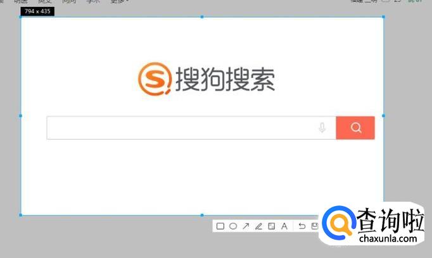Select the ellipse annotation tool

pyautogui.click(x=233, y=226)
